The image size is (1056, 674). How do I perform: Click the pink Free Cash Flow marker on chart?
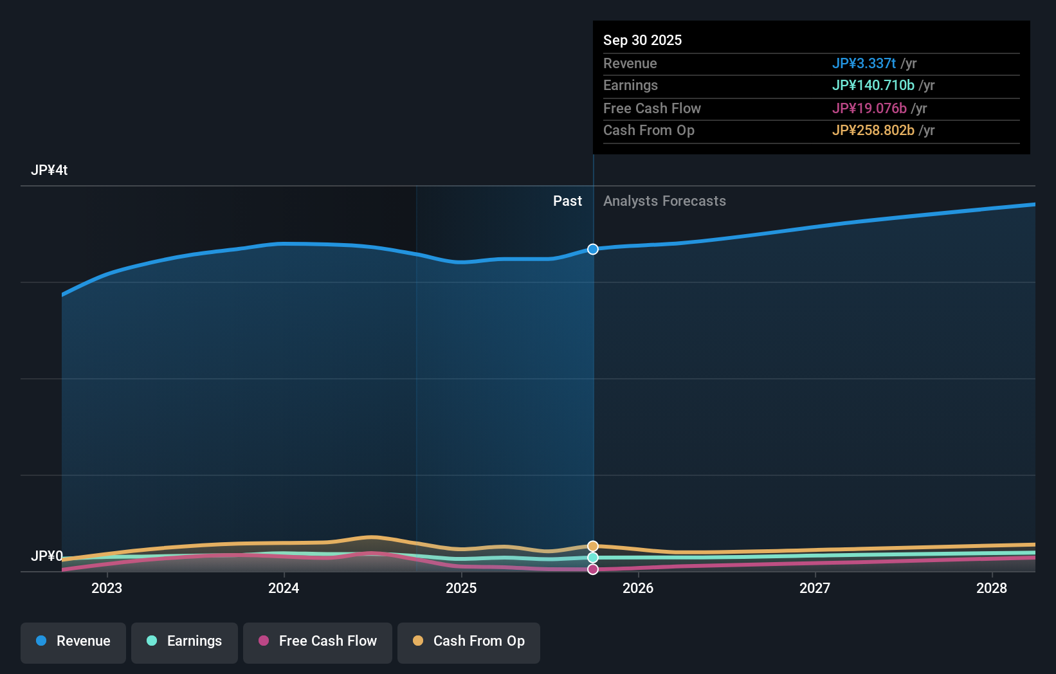coord(592,570)
